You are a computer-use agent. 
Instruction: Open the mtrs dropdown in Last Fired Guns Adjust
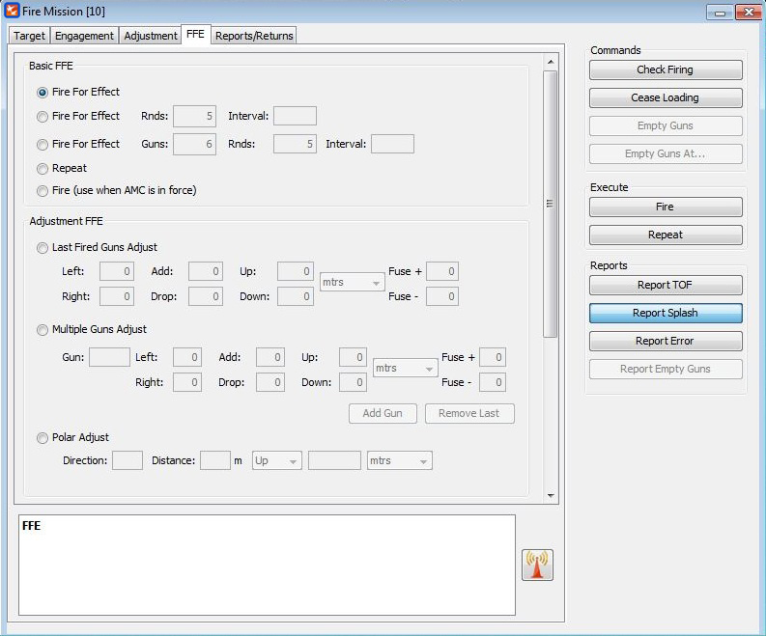coord(352,282)
